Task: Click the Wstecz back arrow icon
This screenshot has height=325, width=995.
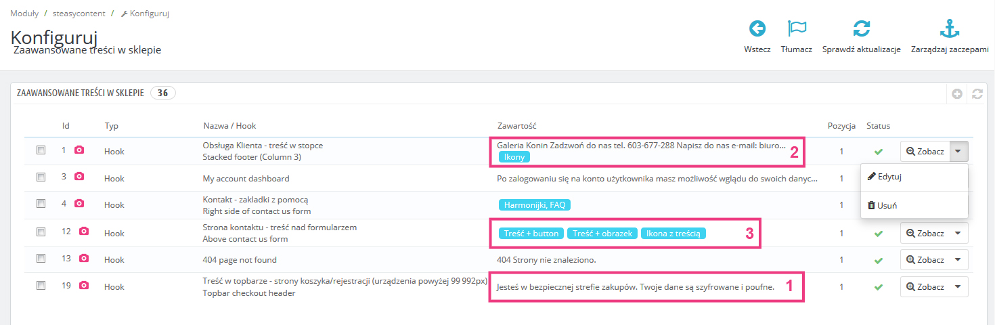Action: (757, 29)
